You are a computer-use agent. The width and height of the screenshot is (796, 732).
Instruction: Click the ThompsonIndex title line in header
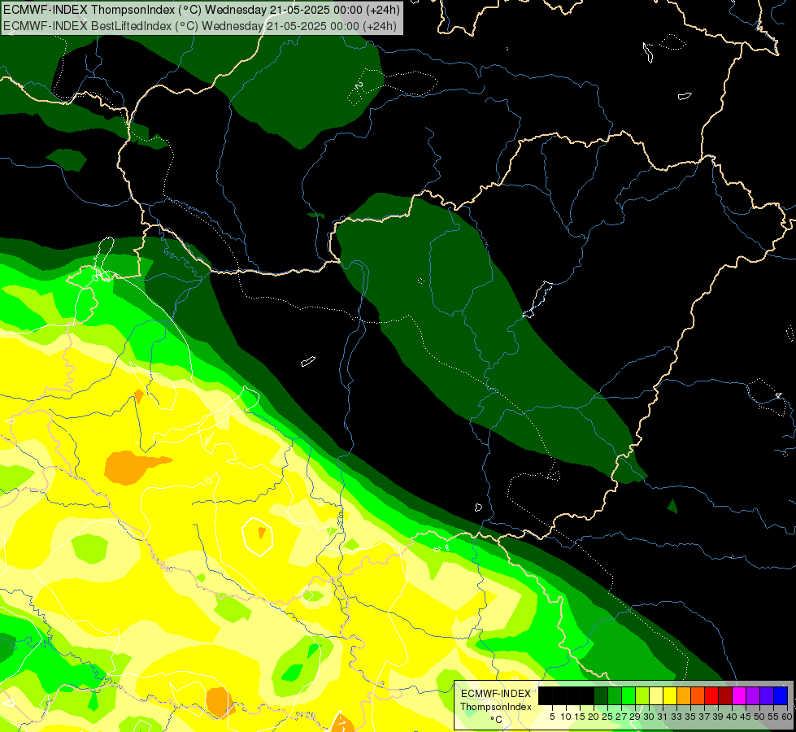[202, 10]
